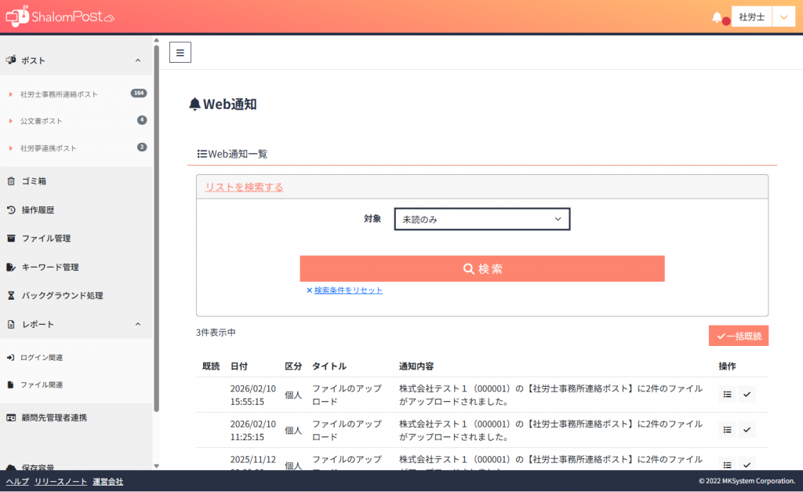Viewport: 803px width, 492px height.
Task: Select 社労士事務所連絡ポスト in sidebar
Action: tap(60, 94)
